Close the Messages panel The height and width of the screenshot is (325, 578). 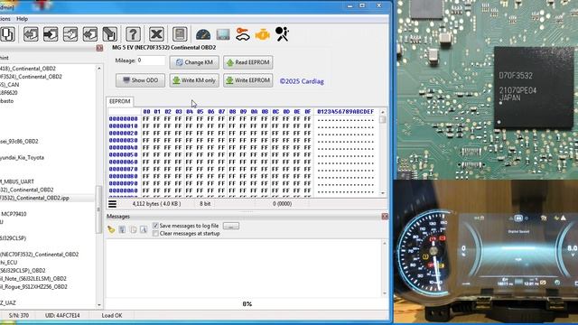[x=385, y=217]
